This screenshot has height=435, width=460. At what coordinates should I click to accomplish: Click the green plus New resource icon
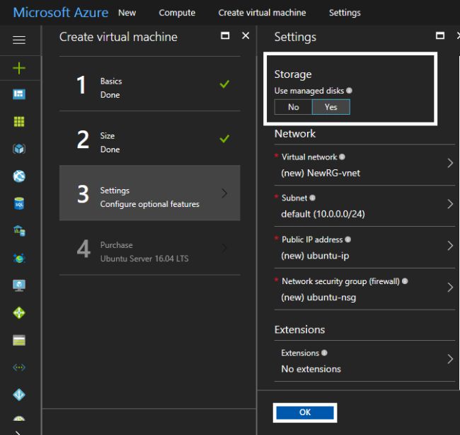coord(19,68)
